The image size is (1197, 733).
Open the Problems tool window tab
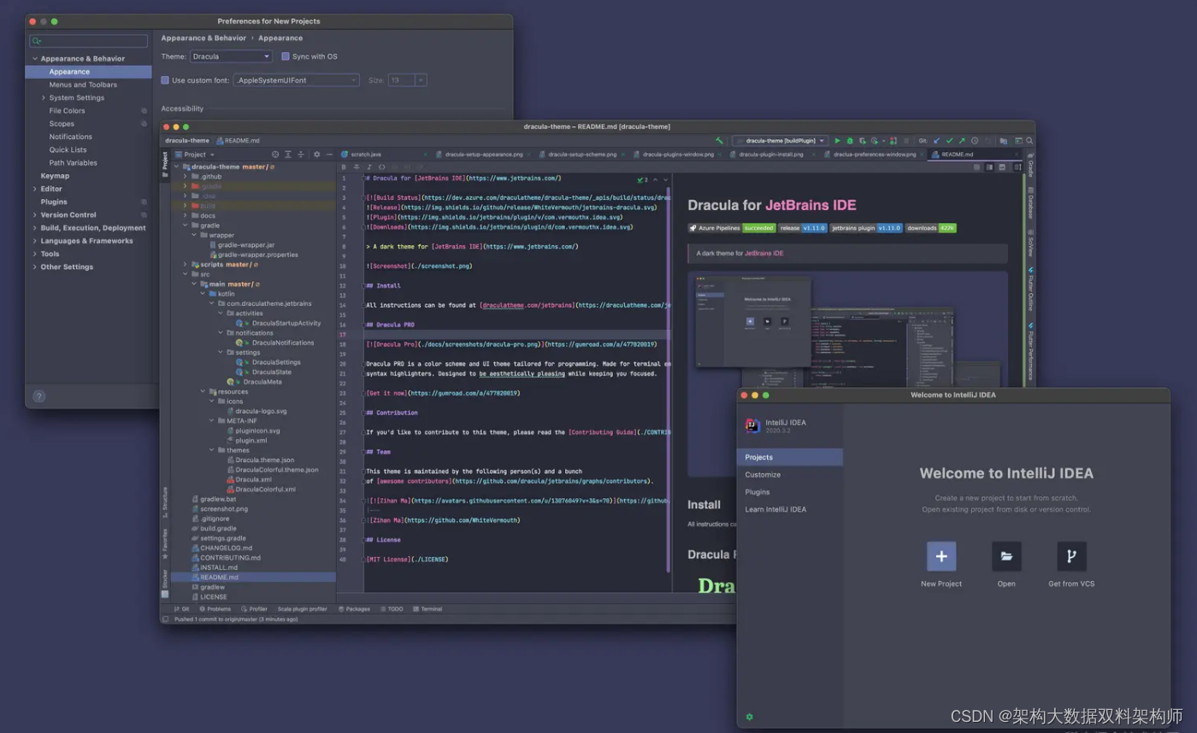215,609
